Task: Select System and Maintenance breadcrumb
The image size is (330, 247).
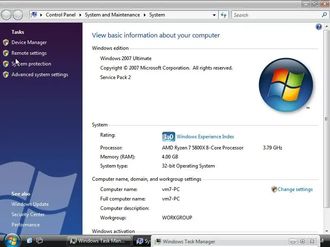Action: 112,15
